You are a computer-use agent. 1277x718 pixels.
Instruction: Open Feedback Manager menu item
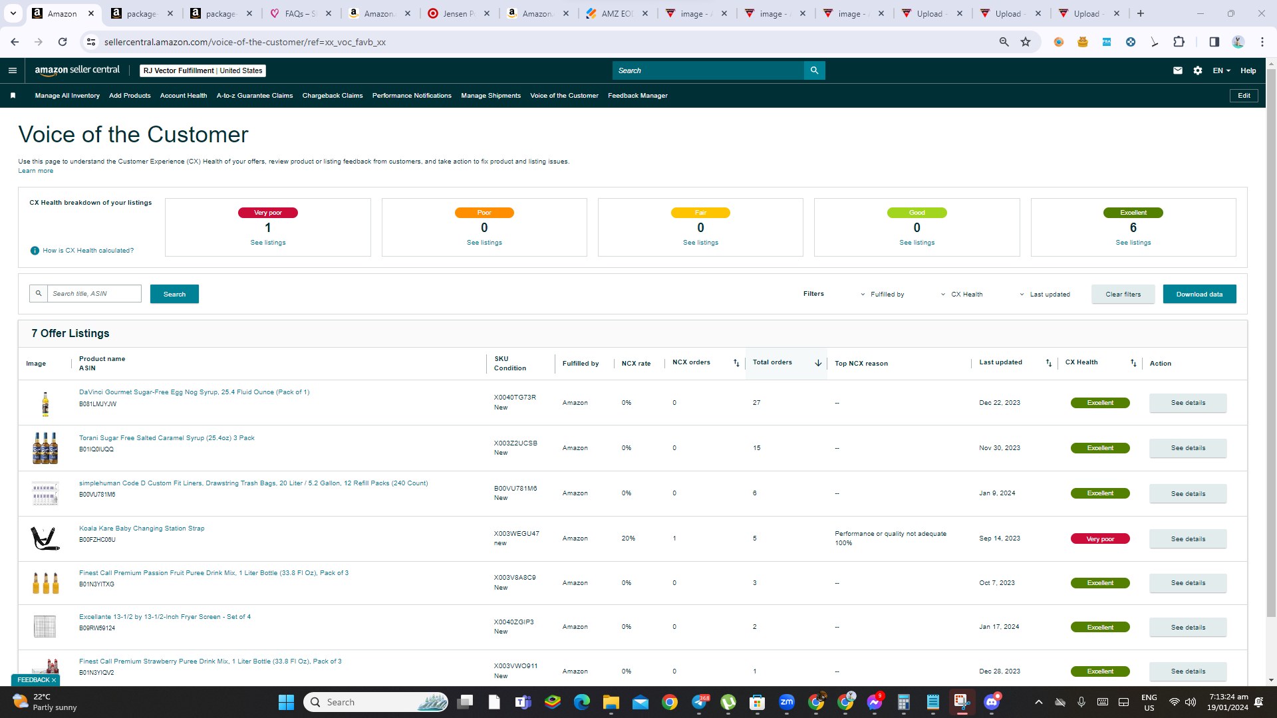point(638,96)
